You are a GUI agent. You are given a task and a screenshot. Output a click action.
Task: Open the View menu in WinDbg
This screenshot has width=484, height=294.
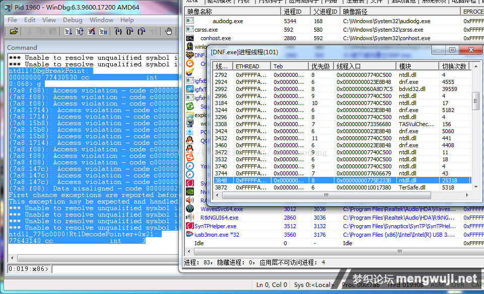click(49, 20)
